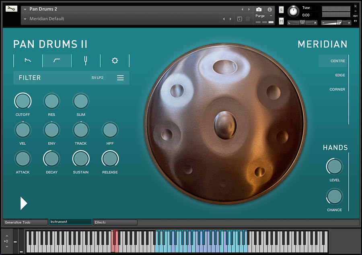
Task: Decrease the keyboard octave transpose arrow
Action: (x=7, y=247)
